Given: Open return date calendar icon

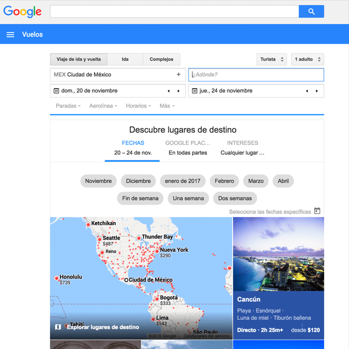Looking at the screenshot, I should 194,91.
